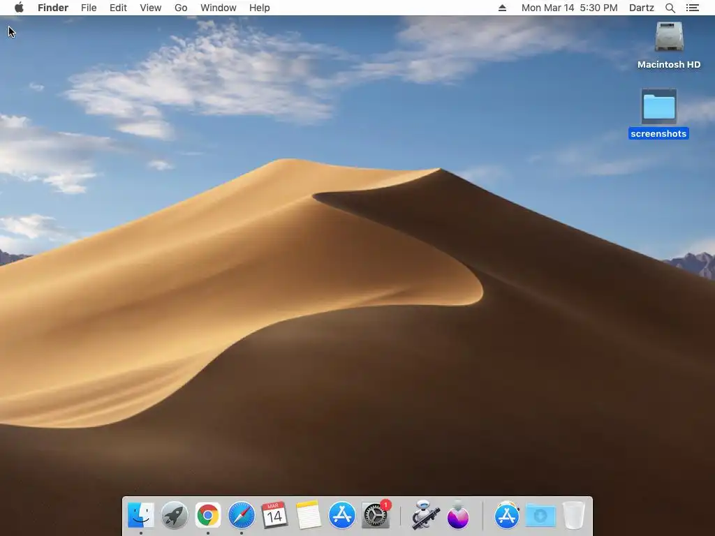Select the screenshots folder icon
The image size is (715, 536).
[x=659, y=106]
